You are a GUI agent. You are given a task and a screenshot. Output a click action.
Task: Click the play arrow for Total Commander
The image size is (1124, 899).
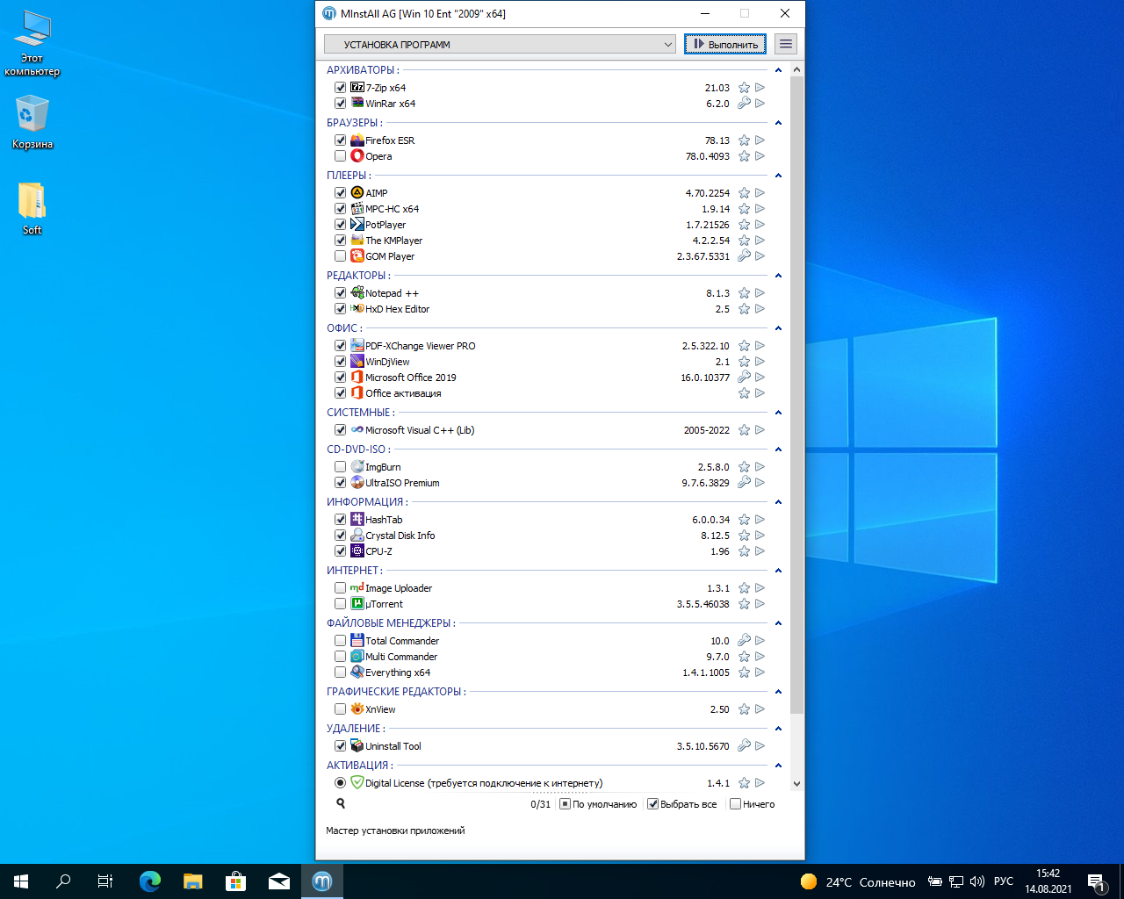tap(760, 641)
